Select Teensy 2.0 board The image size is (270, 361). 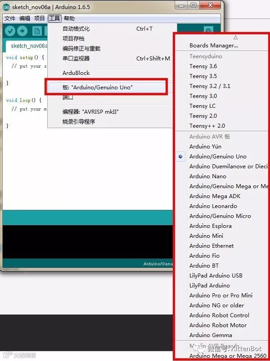click(222, 116)
